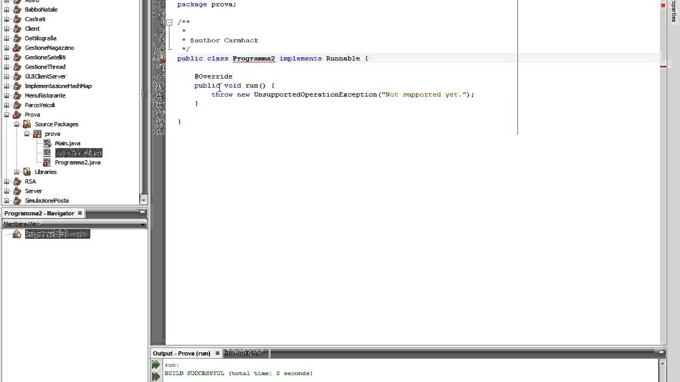Close the Output - Prova (run) tab
Viewport: 680px width, 382px height.
[x=216, y=353]
